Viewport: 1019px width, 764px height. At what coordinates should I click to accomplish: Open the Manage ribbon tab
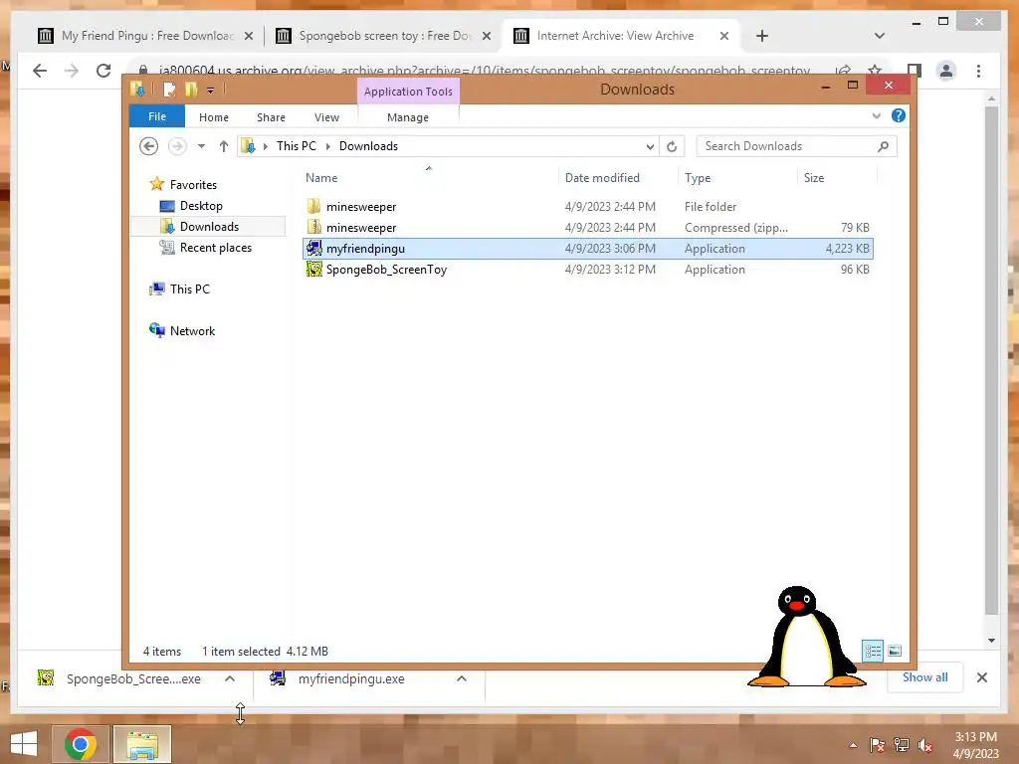408,117
